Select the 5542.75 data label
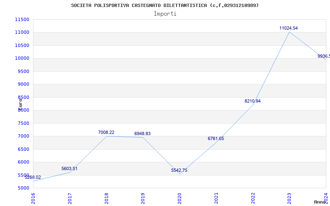Viewport: 330px width, 206px height. (179, 170)
